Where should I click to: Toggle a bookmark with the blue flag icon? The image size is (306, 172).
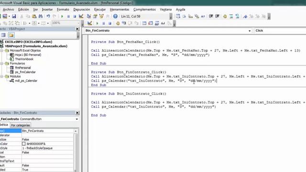pyautogui.click(x=245, y=16)
